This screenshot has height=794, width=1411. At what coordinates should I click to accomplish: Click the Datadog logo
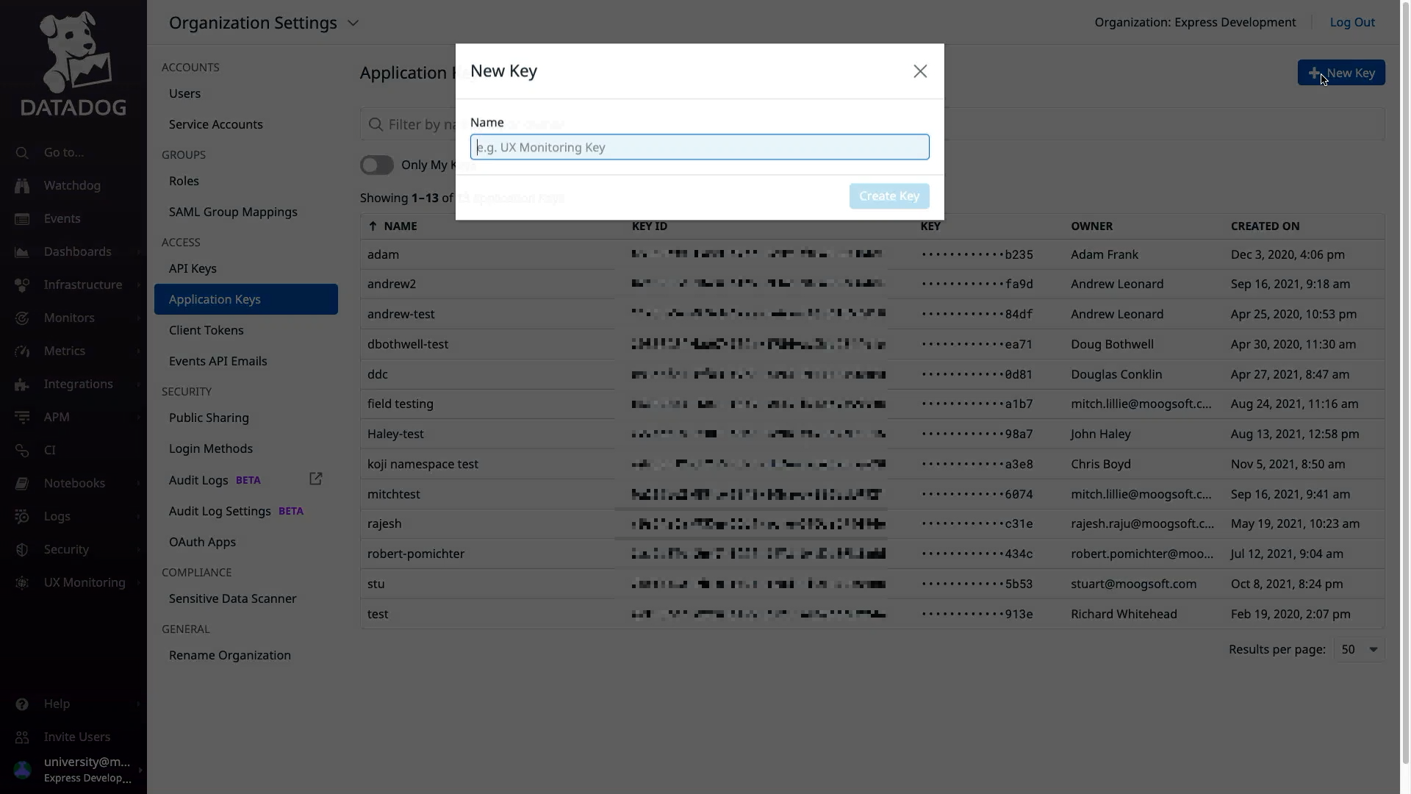tap(73, 63)
